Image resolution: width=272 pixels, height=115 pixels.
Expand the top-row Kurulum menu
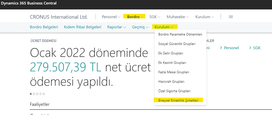point(205,17)
